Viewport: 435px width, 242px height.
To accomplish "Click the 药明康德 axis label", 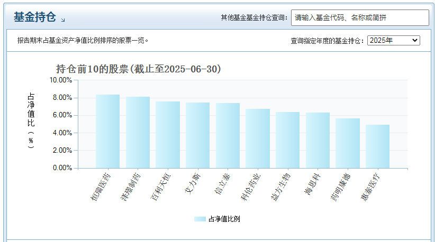I will tap(340, 187).
